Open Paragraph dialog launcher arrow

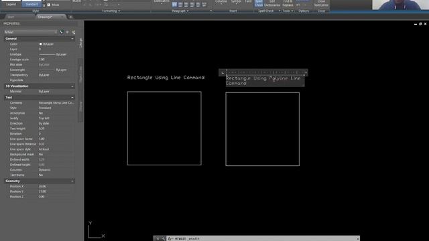[x=210, y=11]
